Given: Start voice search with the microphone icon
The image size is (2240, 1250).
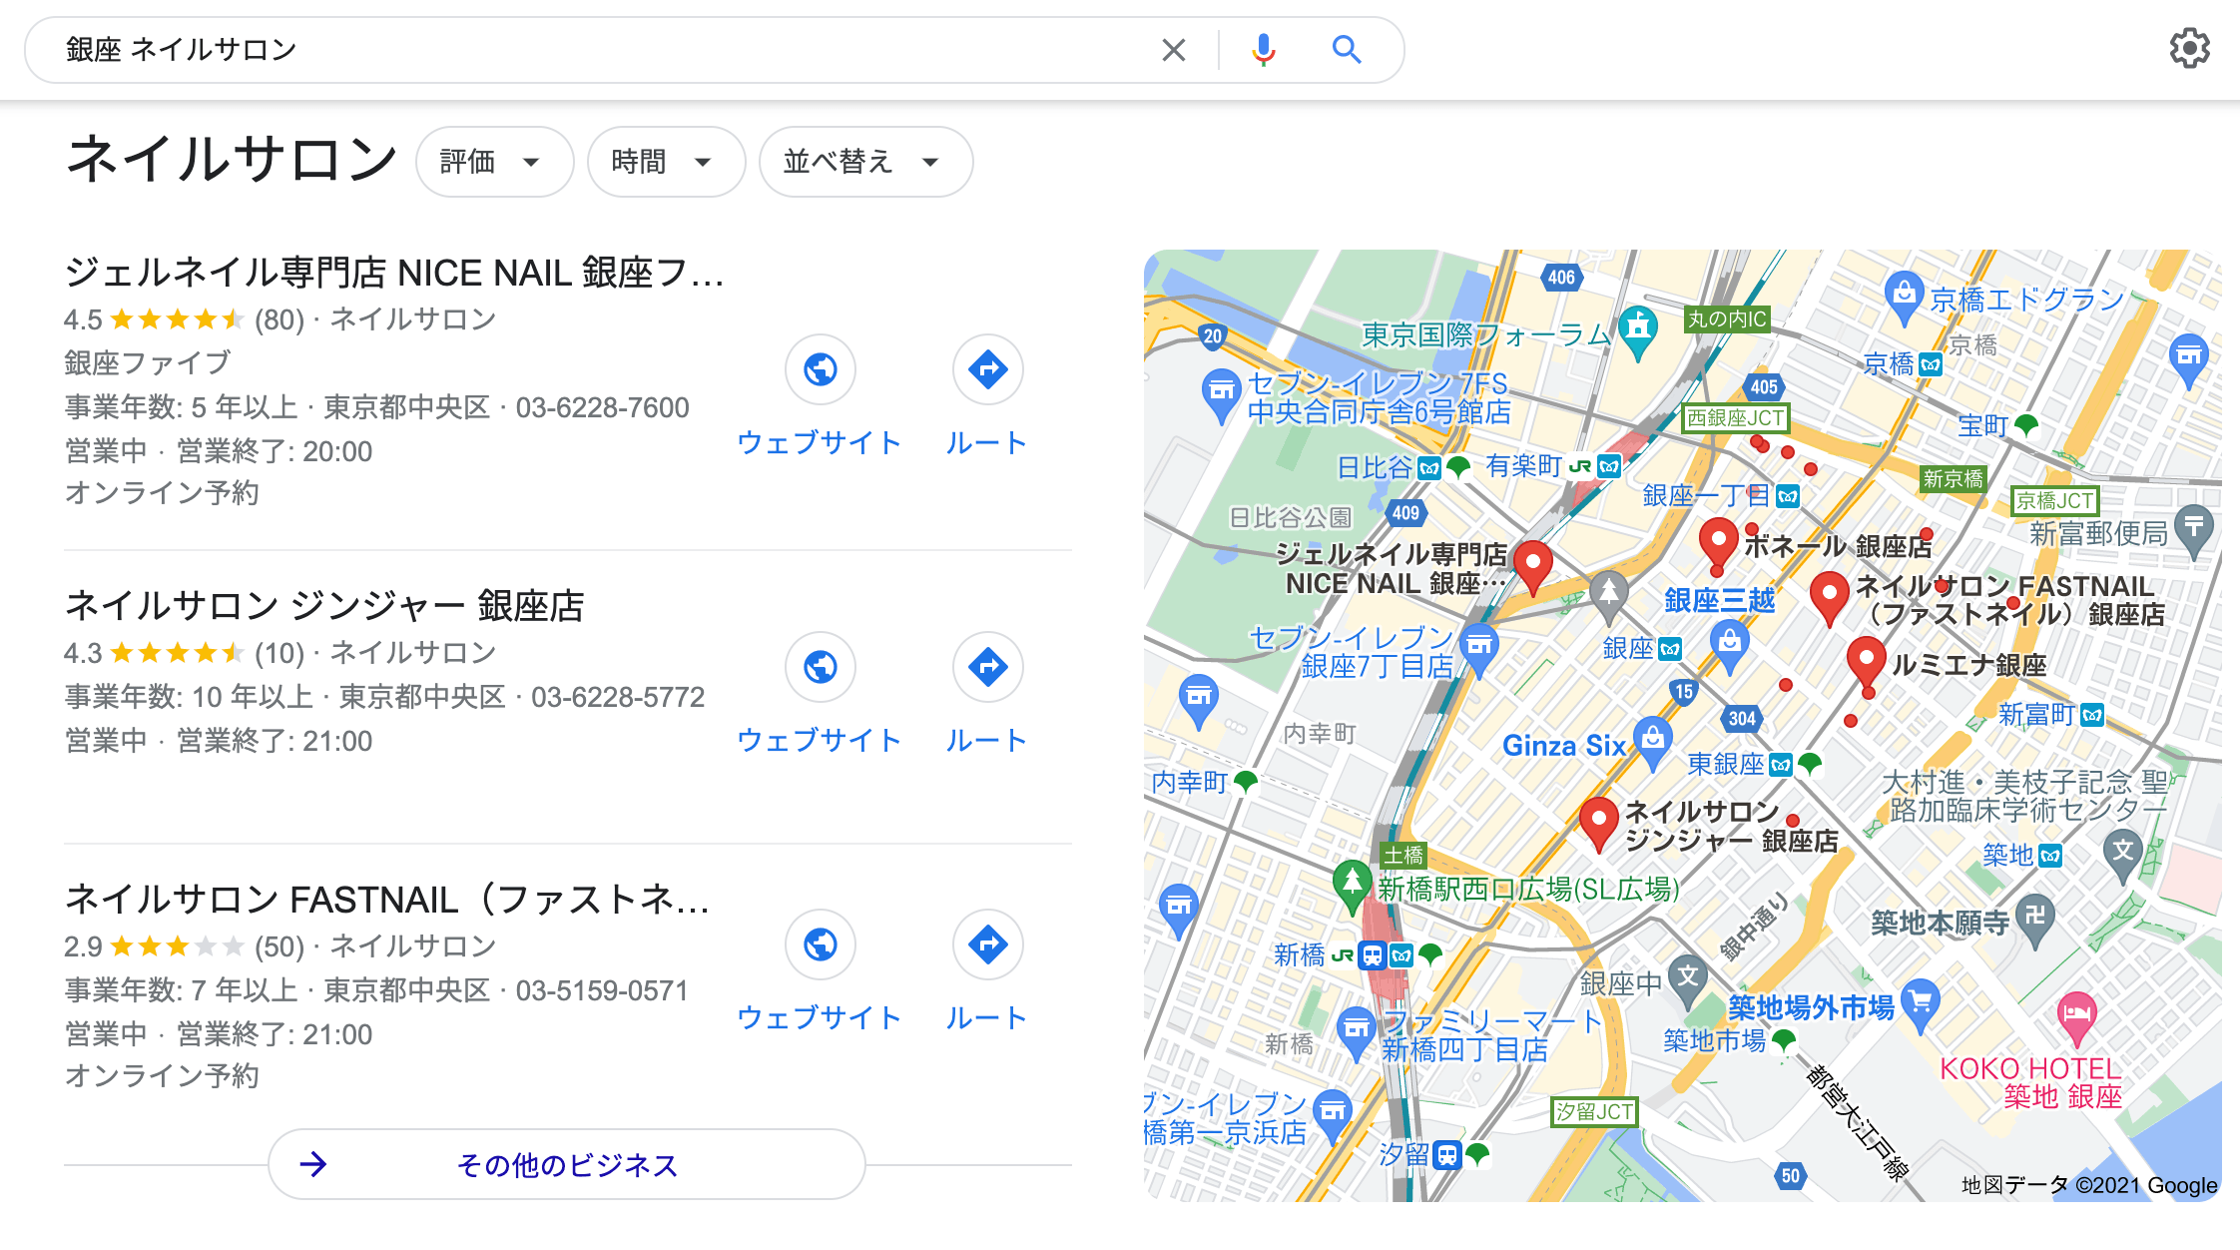Looking at the screenshot, I should [x=1263, y=50].
